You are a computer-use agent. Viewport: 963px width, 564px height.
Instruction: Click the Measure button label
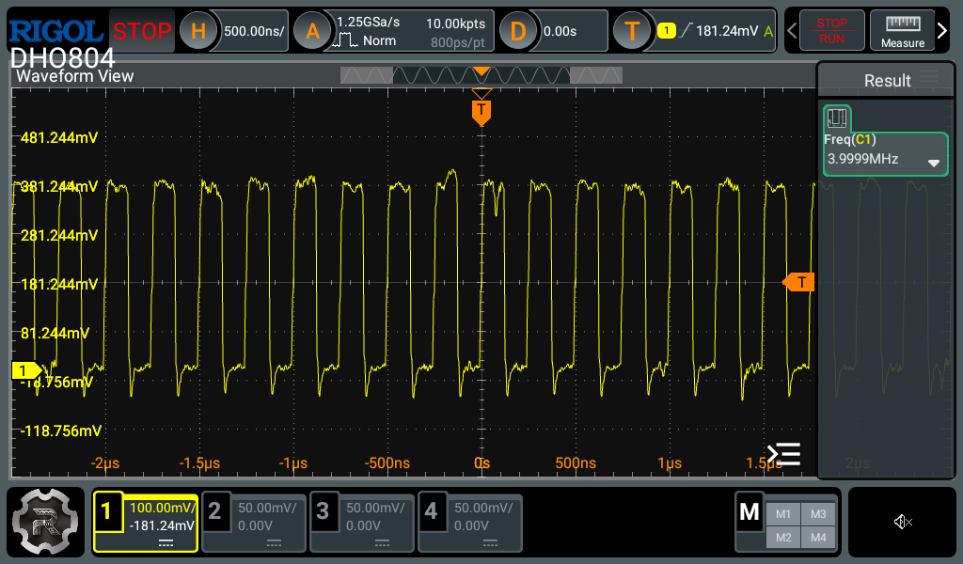902,43
